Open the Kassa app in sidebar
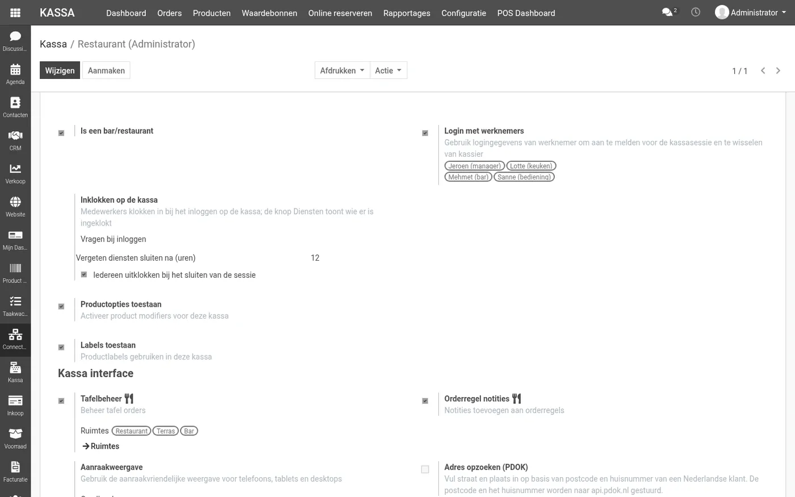Viewport: 795px width, 497px height. click(x=15, y=372)
